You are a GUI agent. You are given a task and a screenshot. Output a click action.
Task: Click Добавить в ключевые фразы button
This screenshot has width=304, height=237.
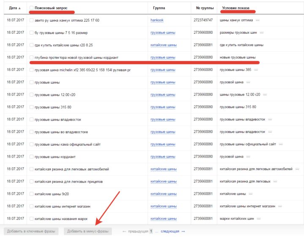[x=31, y=231]
